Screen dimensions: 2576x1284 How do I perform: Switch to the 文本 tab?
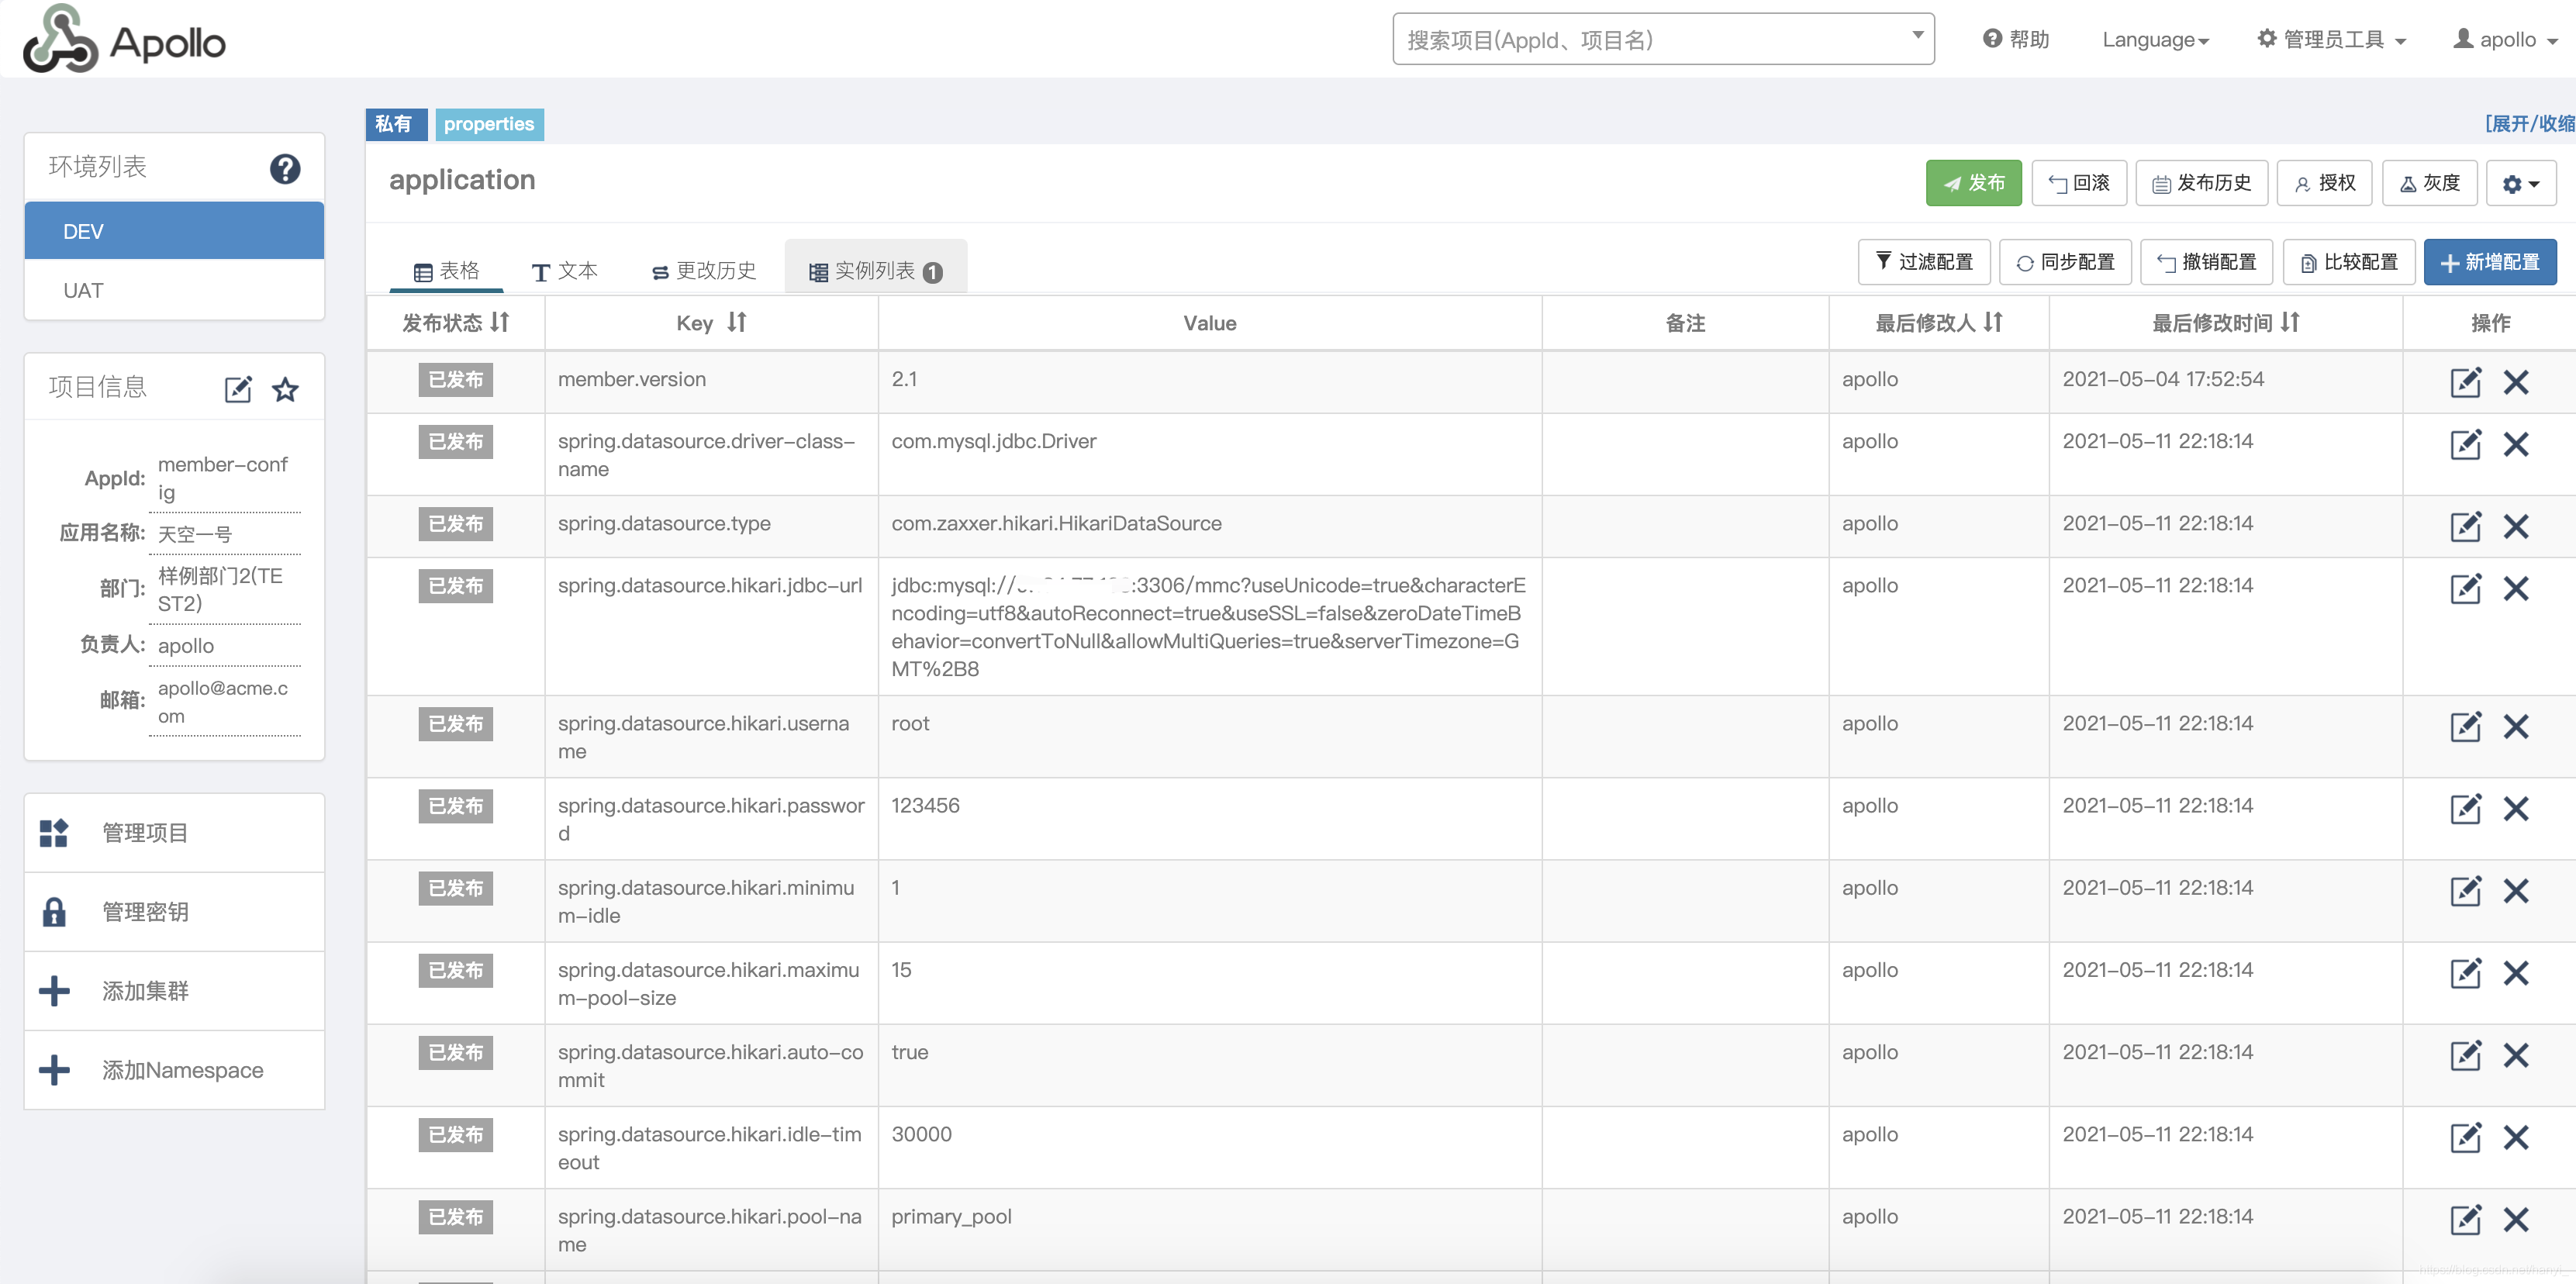[565, 271]
